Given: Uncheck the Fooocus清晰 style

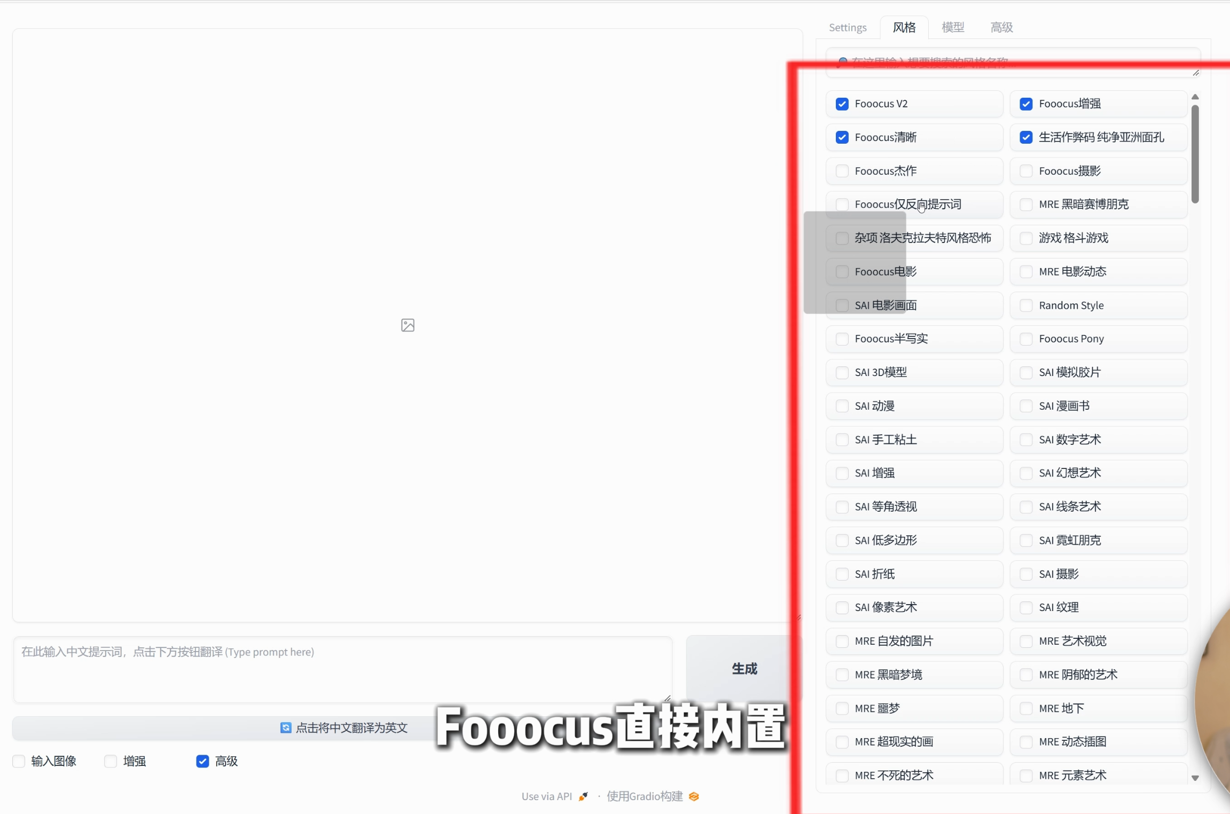Looking at the screenshot, I should (x=842, y=137).
